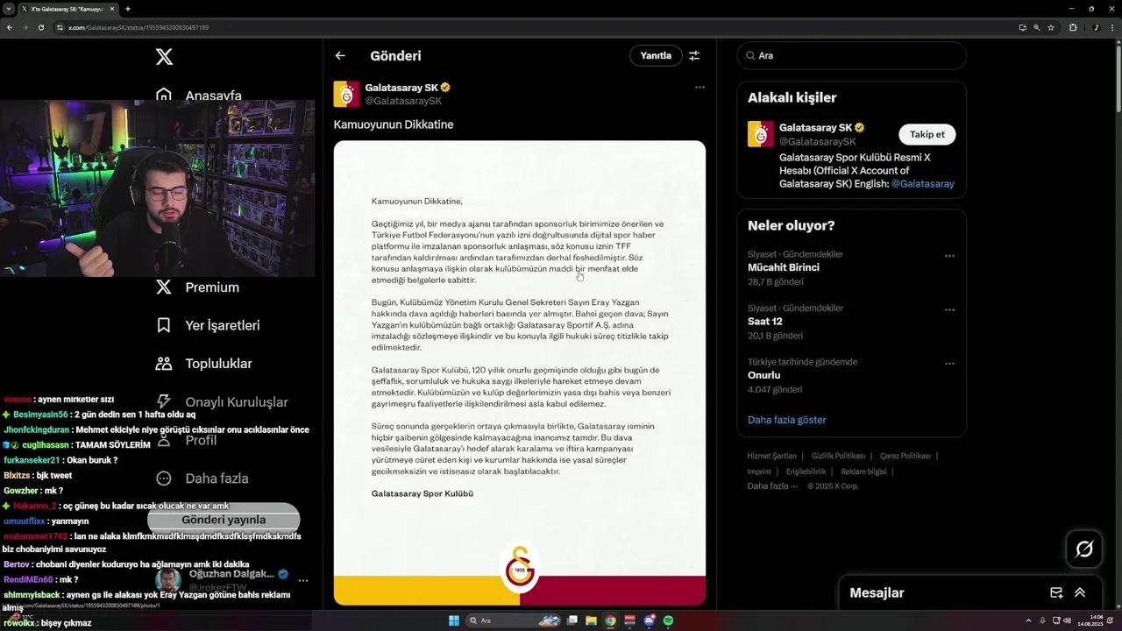Click the browser back button
Screen dimensions: 1122x631
click(x=10, y=27)
